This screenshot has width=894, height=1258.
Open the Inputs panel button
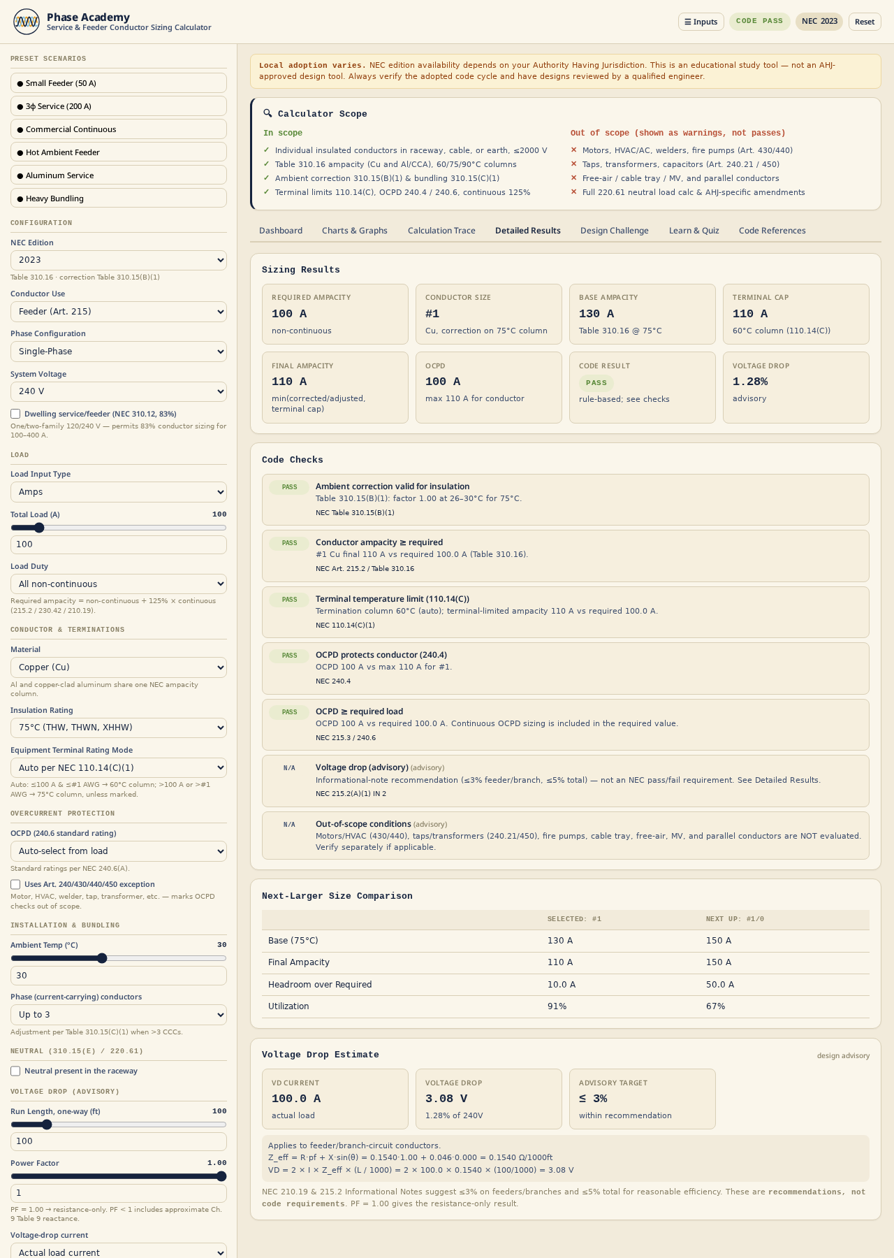coord(701,22)
